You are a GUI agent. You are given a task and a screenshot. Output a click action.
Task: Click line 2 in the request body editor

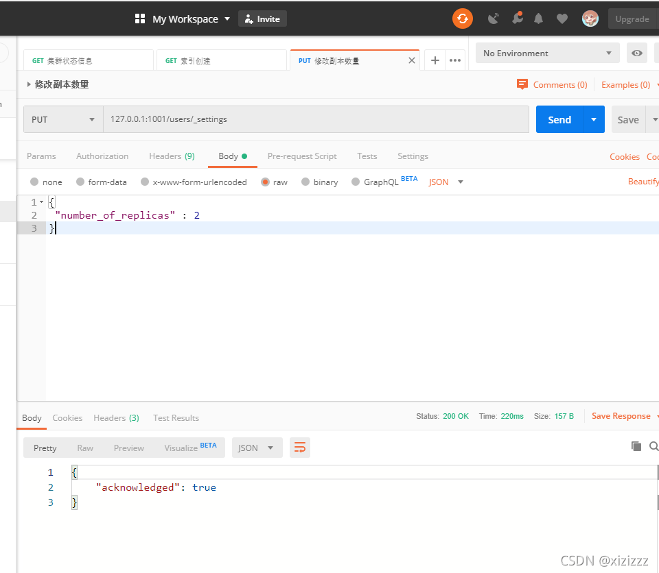pos(352,215)
